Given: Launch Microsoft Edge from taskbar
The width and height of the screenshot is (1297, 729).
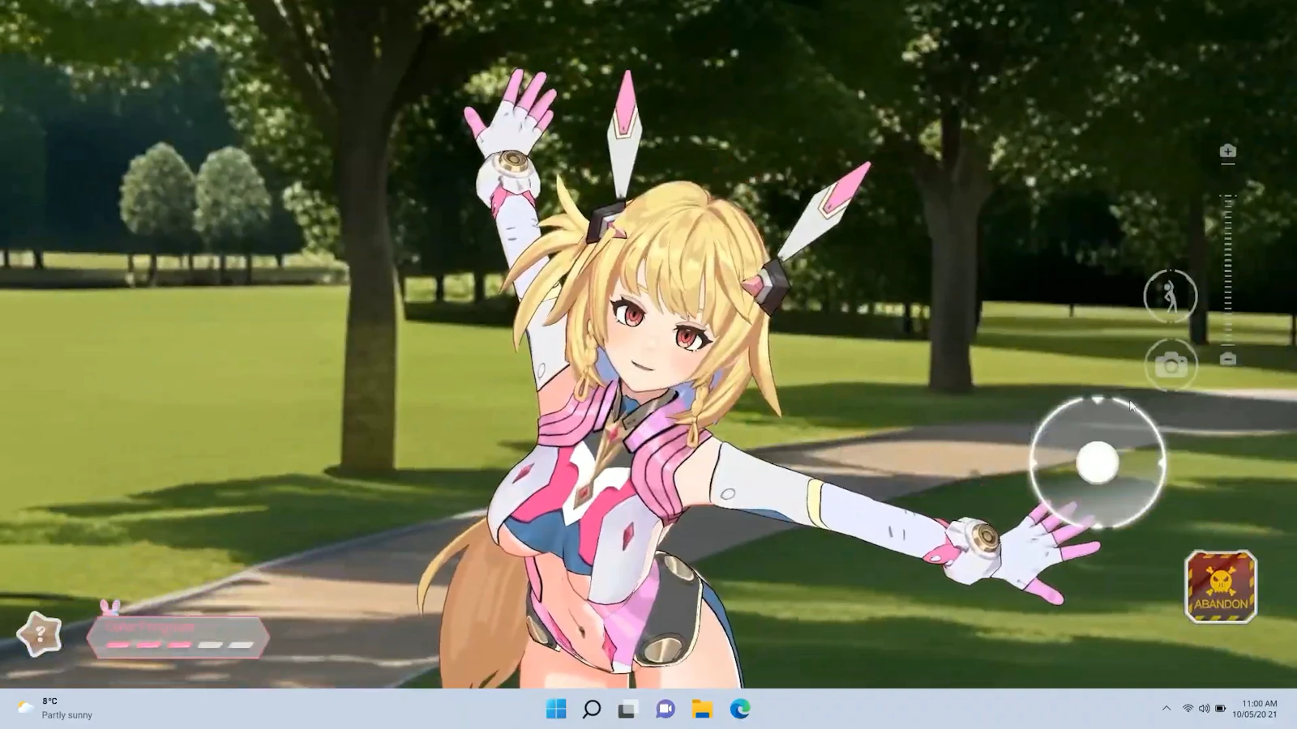Looking at the screenshot, I should pyautogui.click(x=739, y=709).
